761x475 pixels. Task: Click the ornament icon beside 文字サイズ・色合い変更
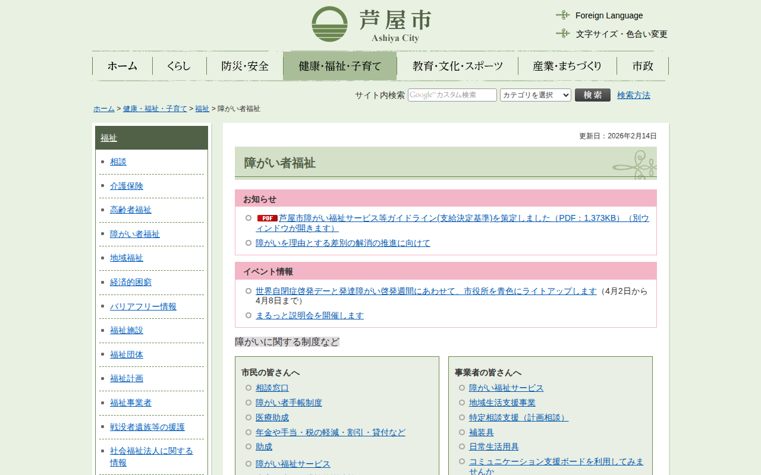point(562,33)
